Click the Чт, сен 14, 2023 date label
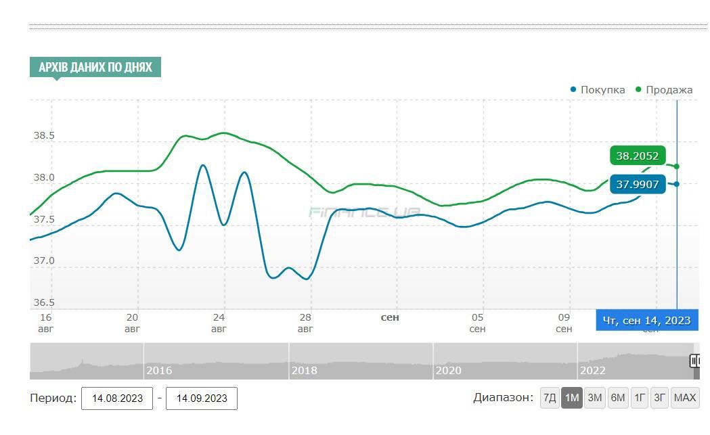The image size is (710, 435). click(x=646, y=320)
